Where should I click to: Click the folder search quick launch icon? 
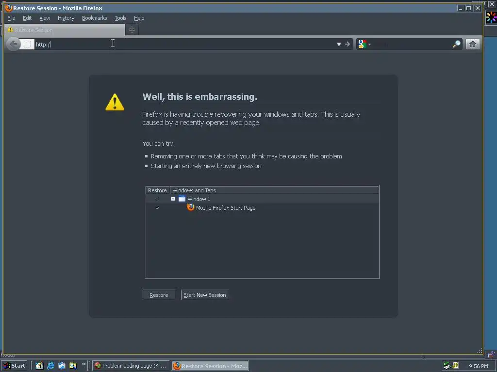click(x=73, y=366)
